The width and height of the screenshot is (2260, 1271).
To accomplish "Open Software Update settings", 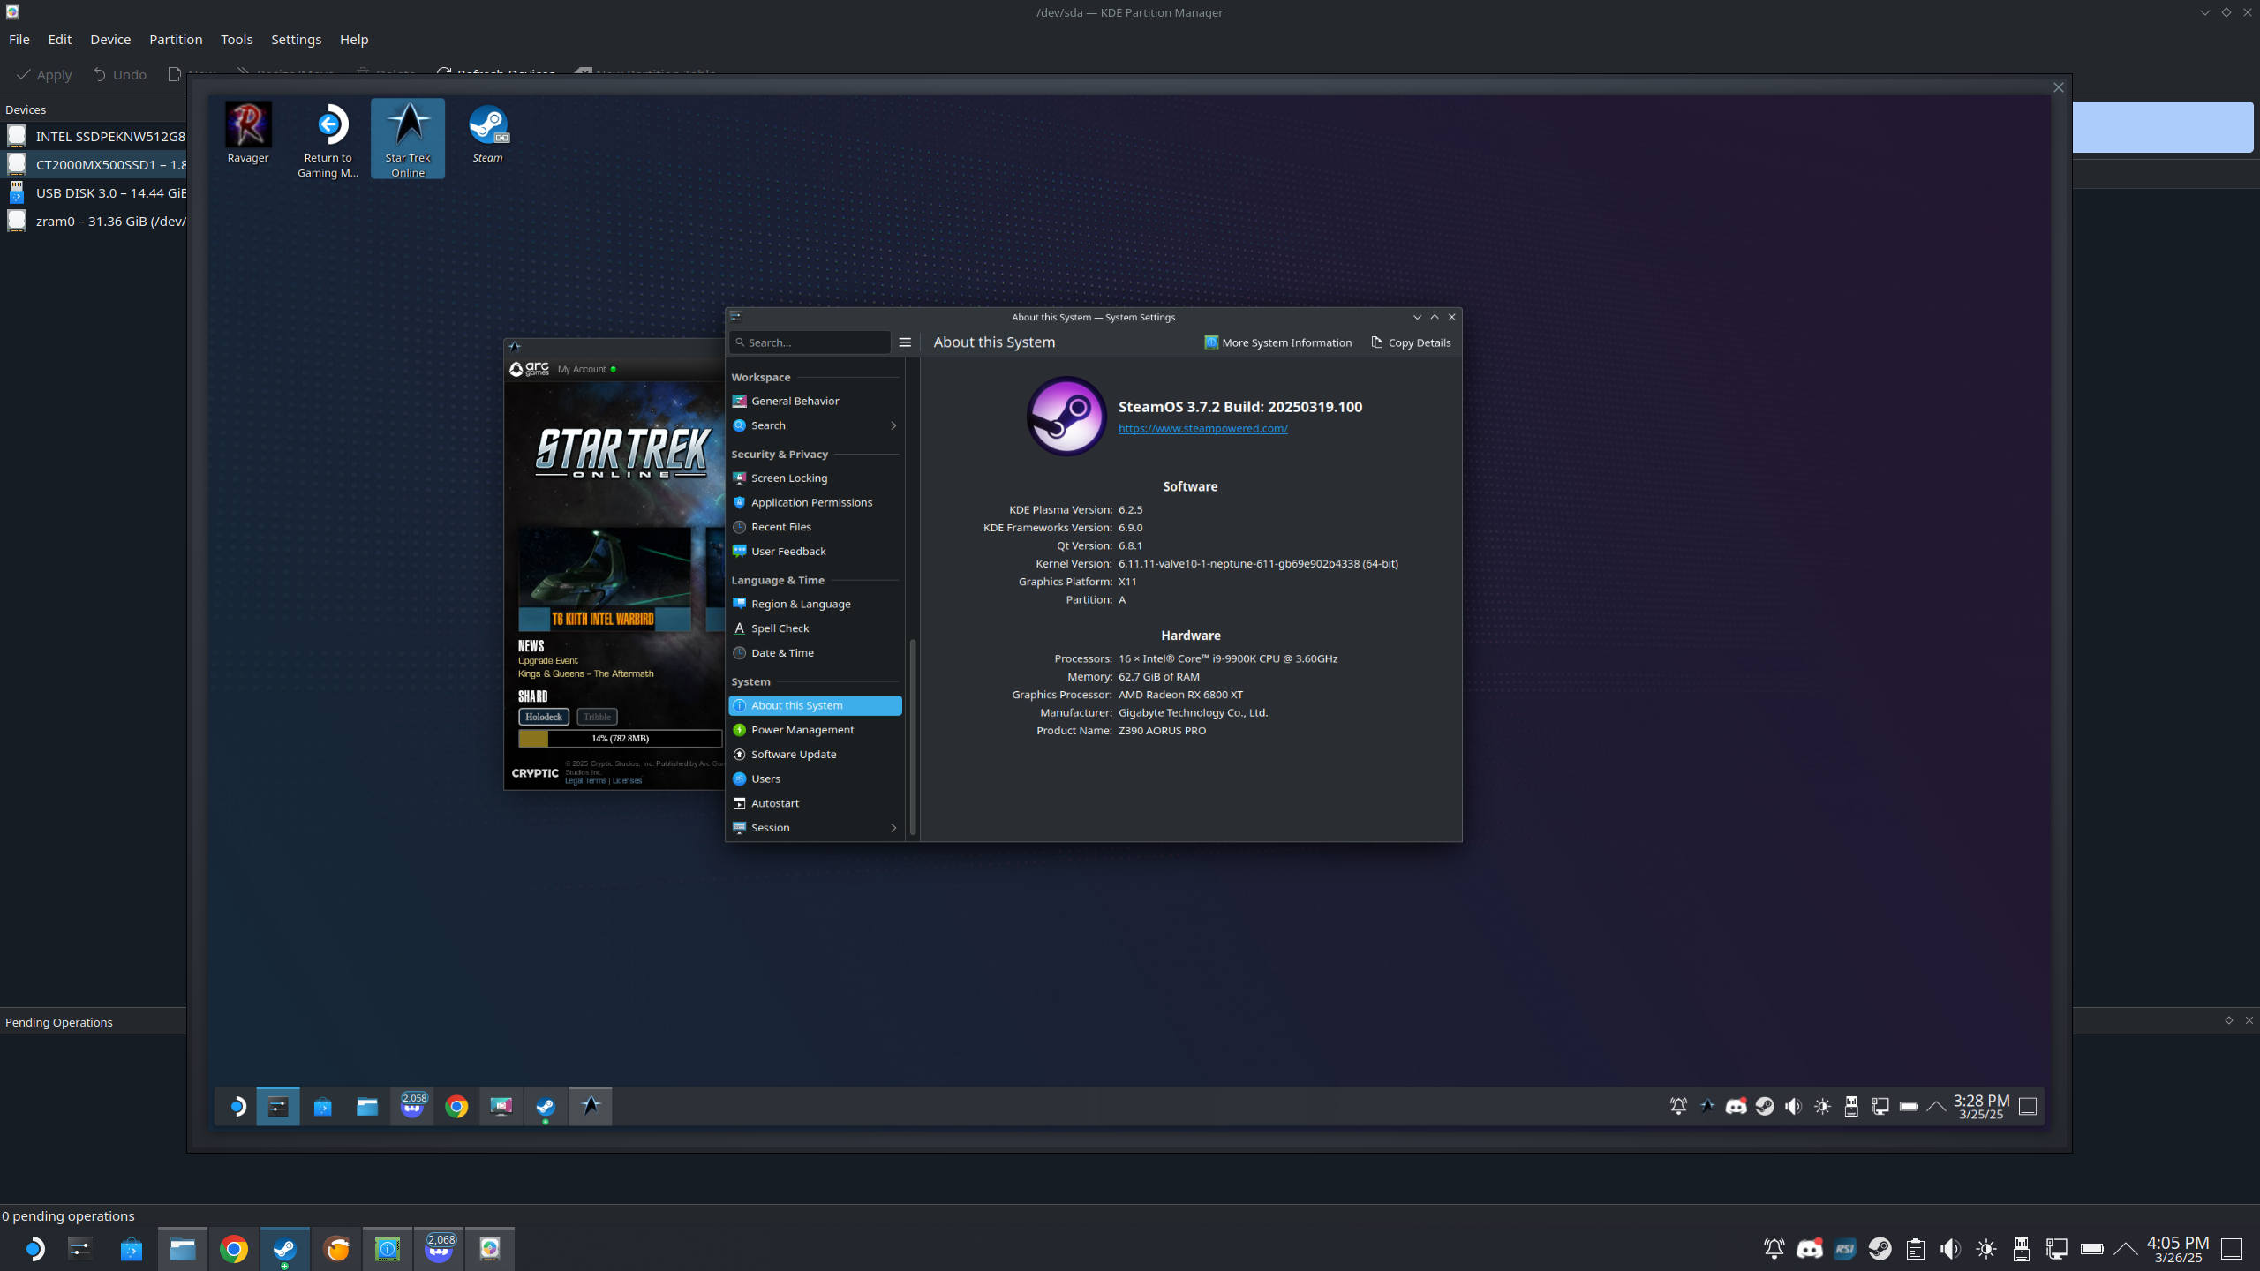I will pyautogui.click(x=815, y=755).
